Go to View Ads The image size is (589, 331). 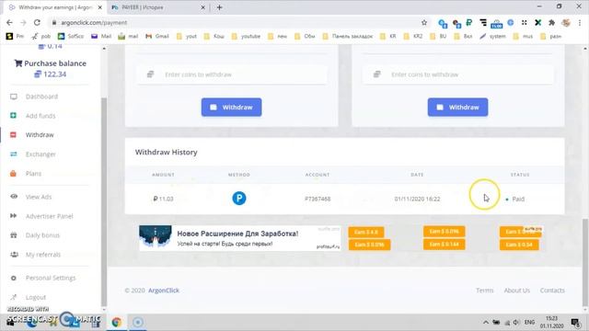39,197
